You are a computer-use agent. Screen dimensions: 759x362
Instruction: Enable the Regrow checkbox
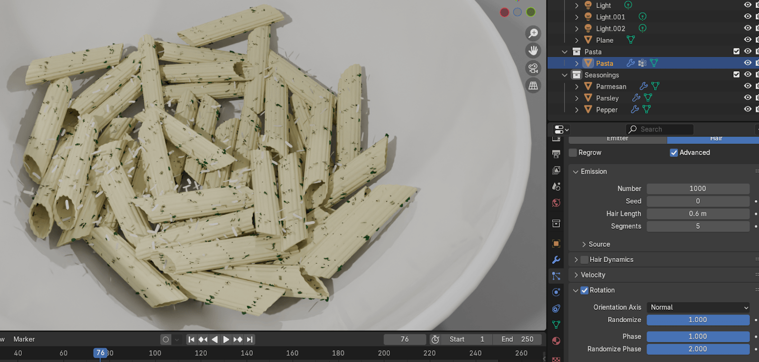[x=573, y=153]
